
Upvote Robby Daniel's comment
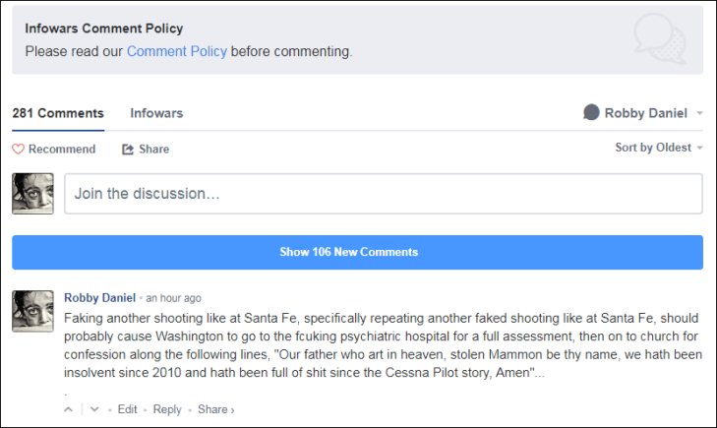(x=69, y=409)
